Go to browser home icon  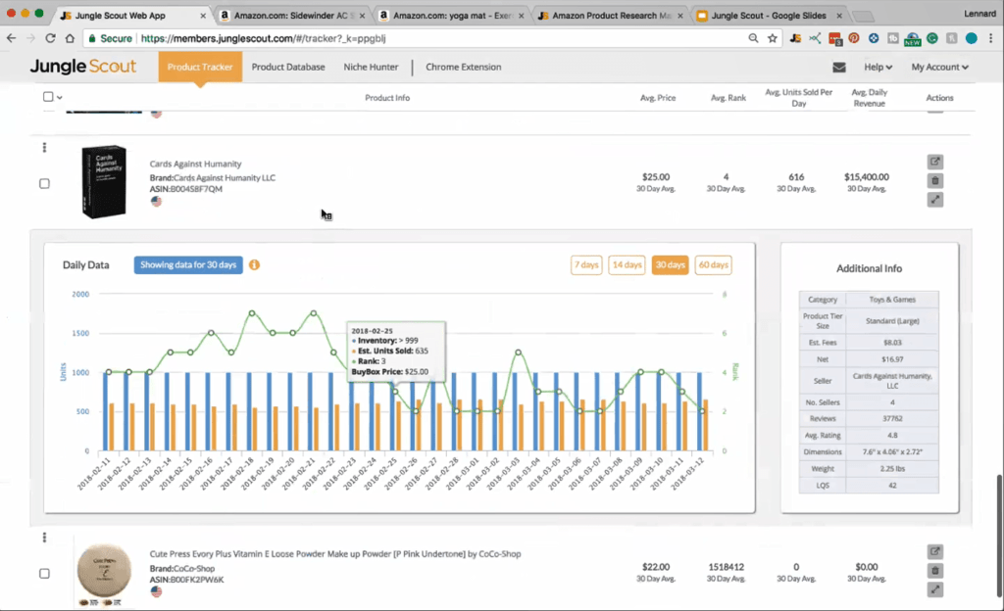pos(70,38)
